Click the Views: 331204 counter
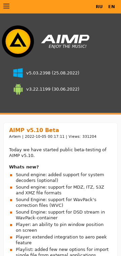 pyautogui.click(x=82, y=136)
